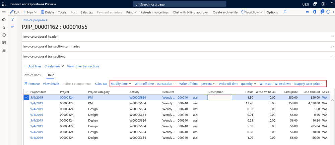Click the filter funnel icon
The height and width of the screenshot is (145, 335).
(12, 20)
